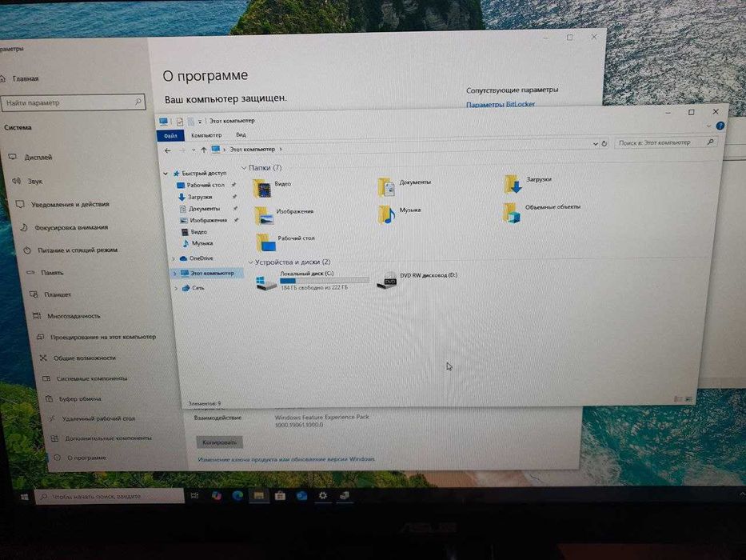This screenshot has height=560, width=746.
Task: Refresh the Explorer address bar
Action: 604,143
